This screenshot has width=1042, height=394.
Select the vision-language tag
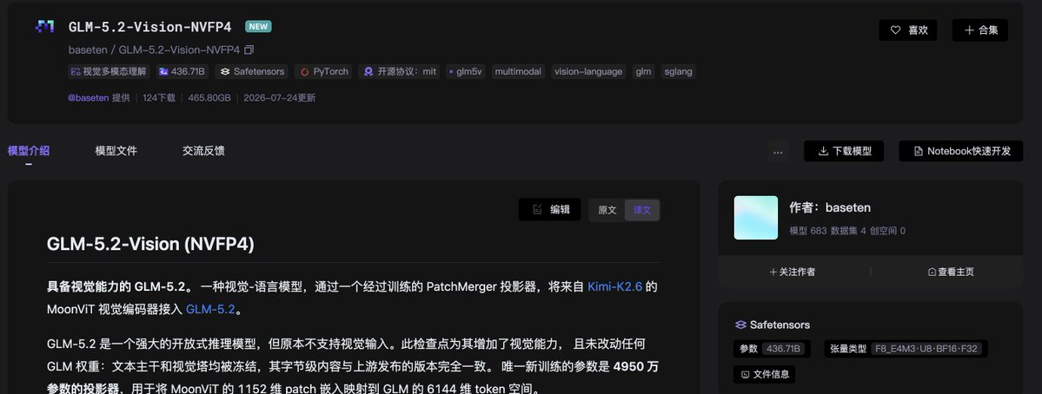tap(588, 72)
